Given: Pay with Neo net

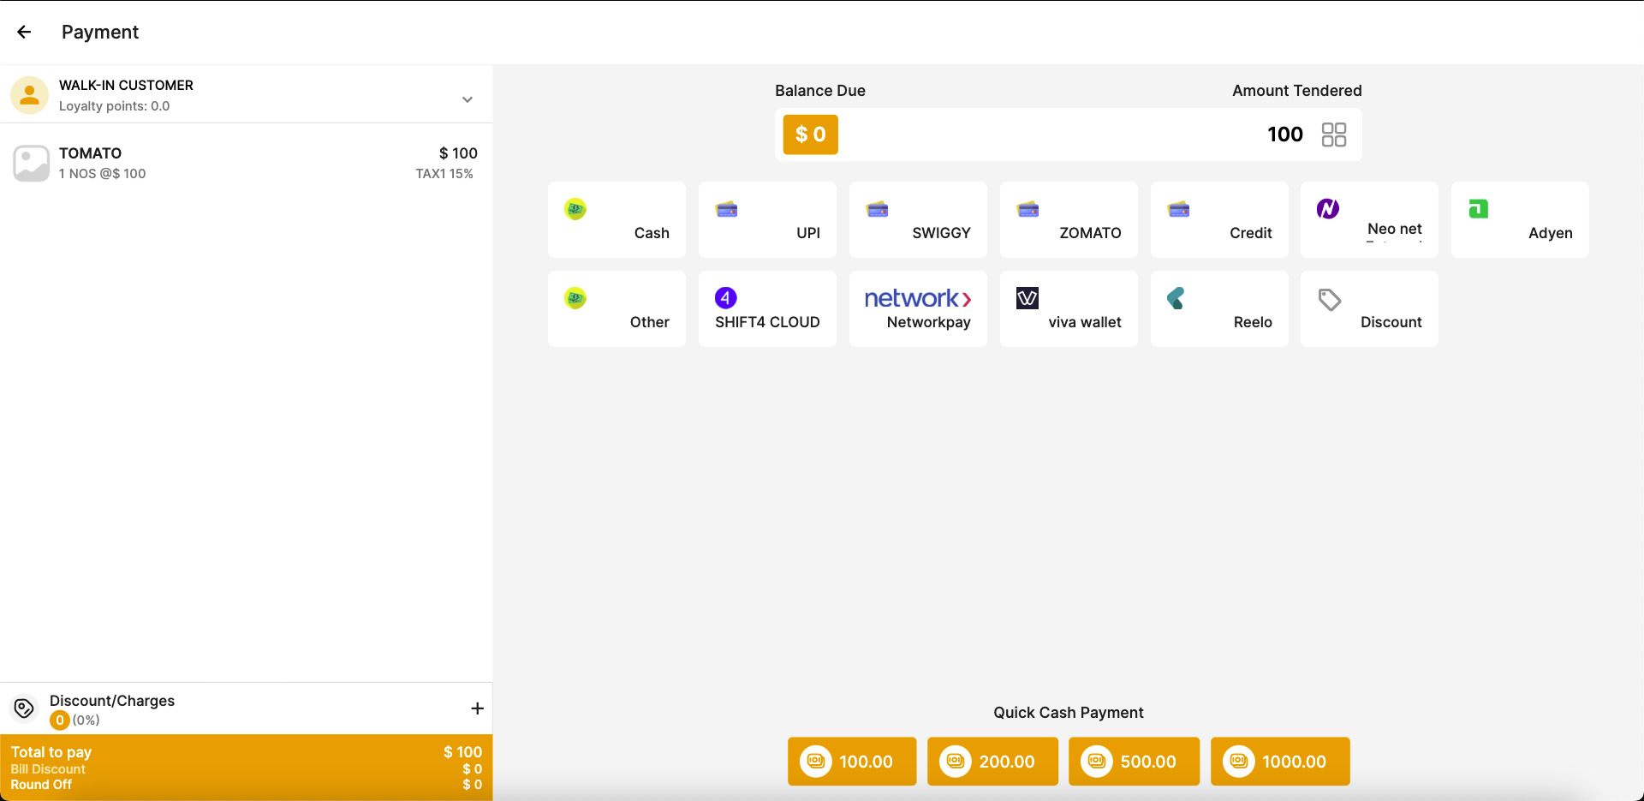Looking at the screenshot, I should coord(1369,219).
